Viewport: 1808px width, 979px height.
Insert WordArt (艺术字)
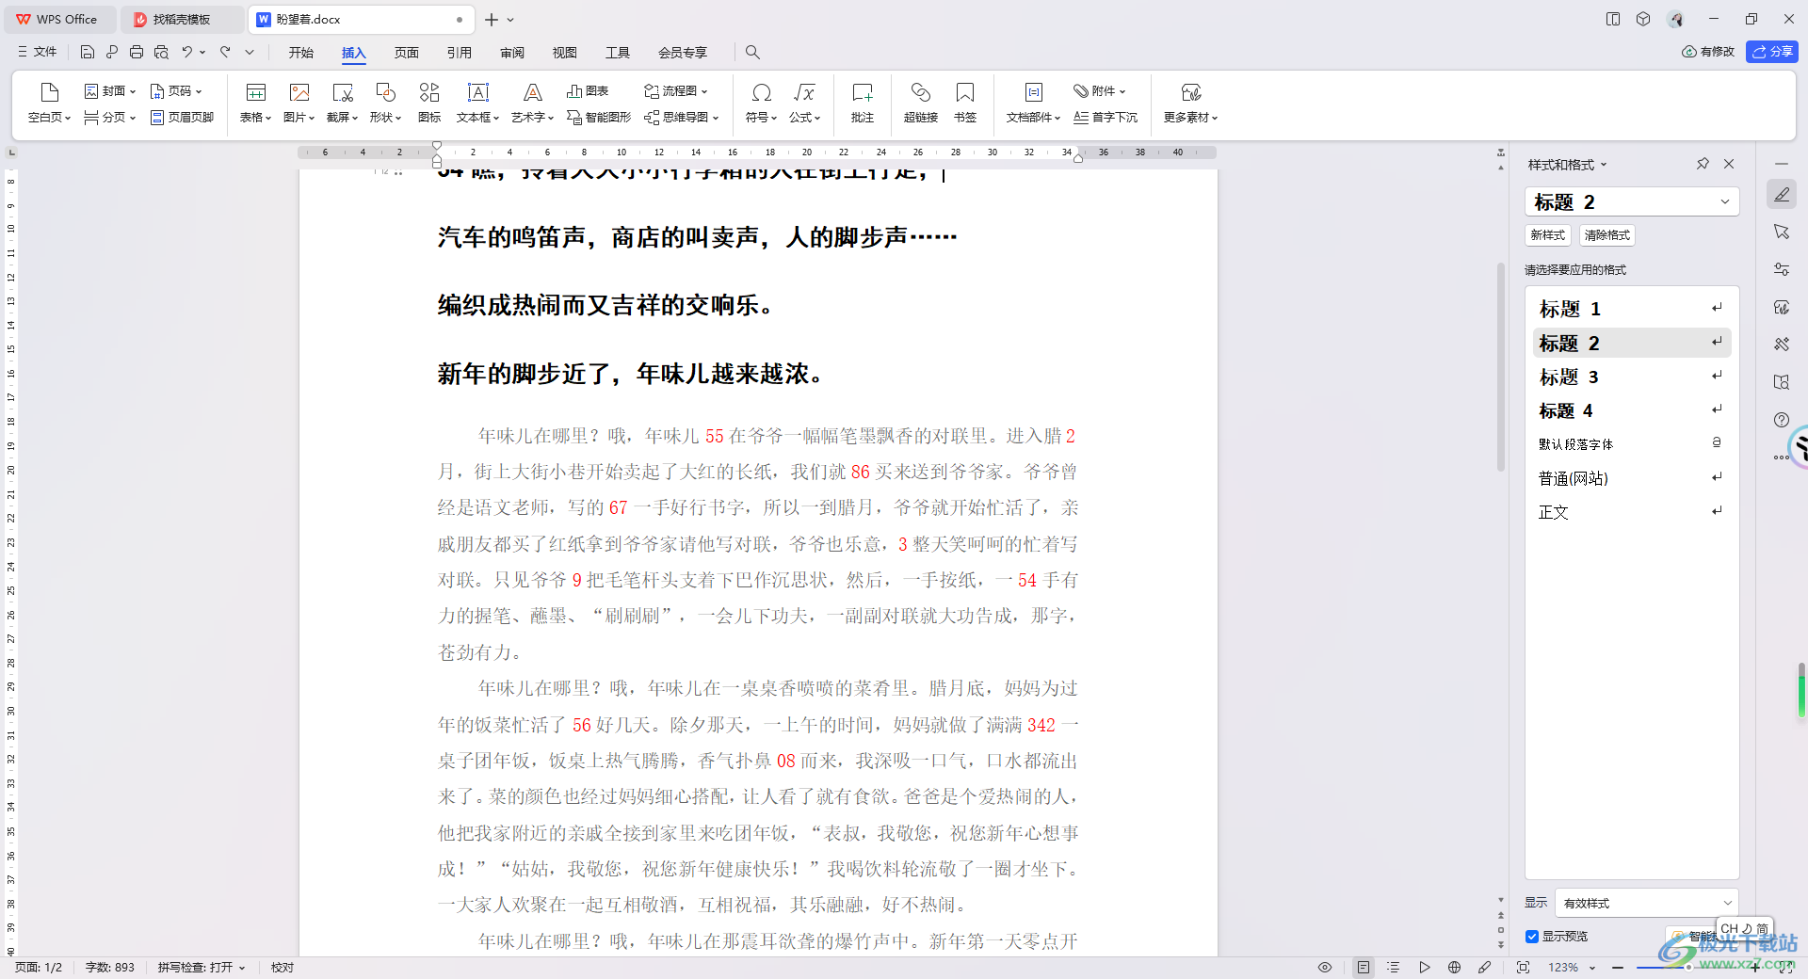pyautogui.click(x=532, y=103)
